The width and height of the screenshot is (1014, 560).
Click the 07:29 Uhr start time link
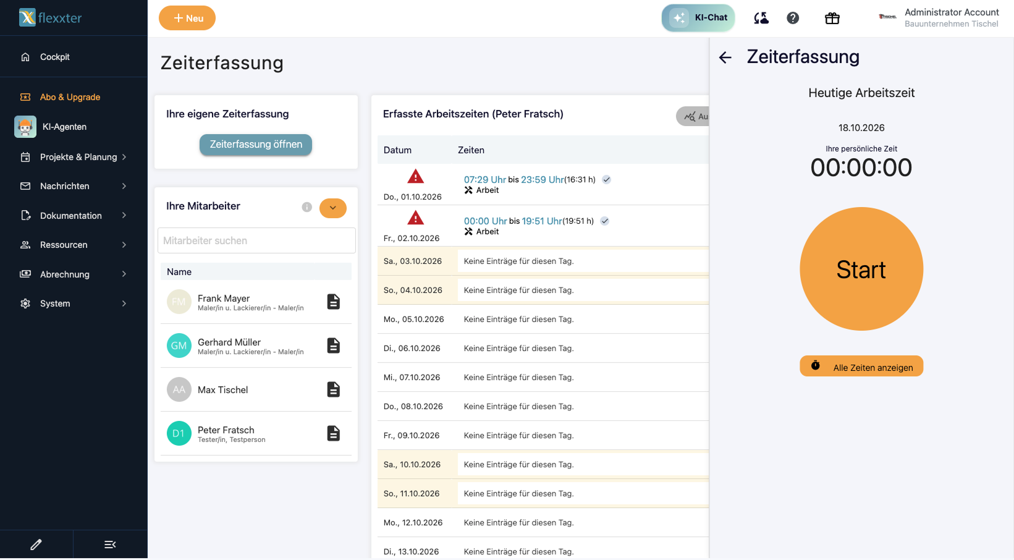point(485,180)
